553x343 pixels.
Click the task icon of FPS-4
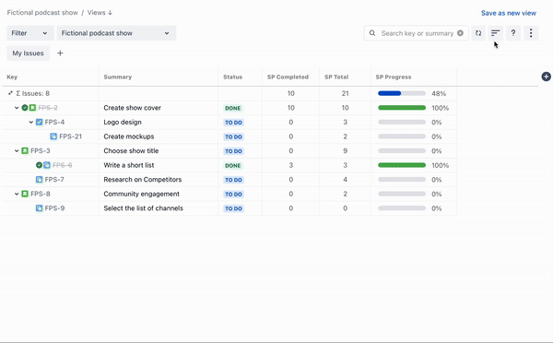(39, 122)
